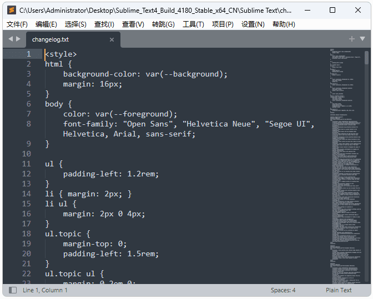The width and height of the screenshot is (373, 299).
Task: Open the 编辑(E) menu
Action: click(46, 24)
